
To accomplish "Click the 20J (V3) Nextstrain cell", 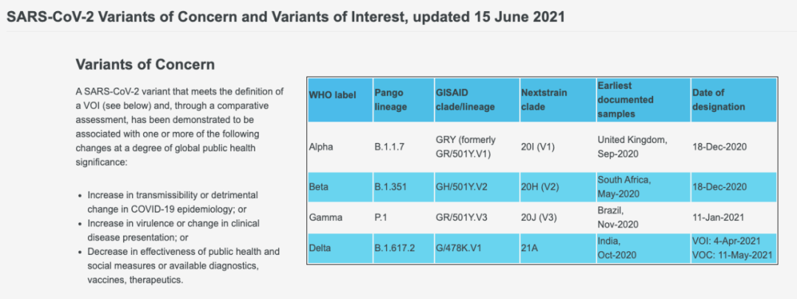I will (x=540, y=217).
